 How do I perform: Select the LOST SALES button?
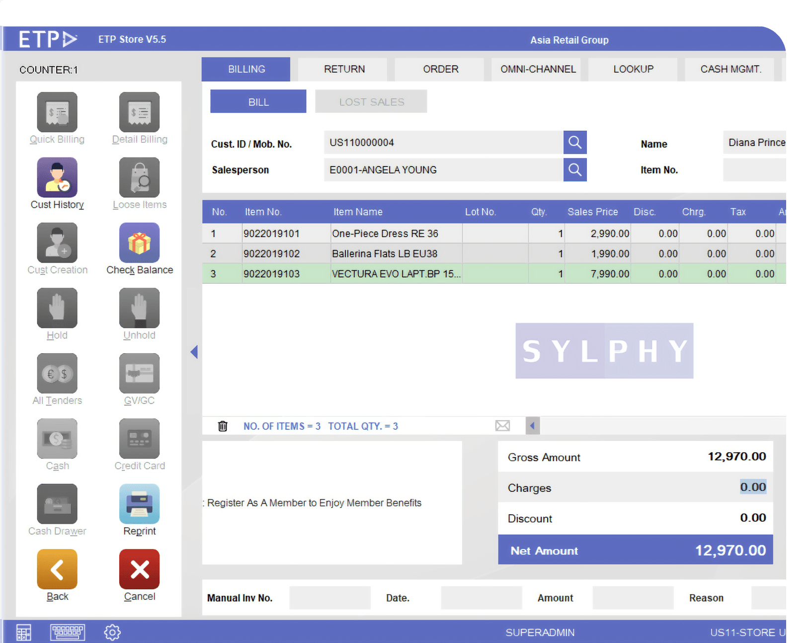pyautogui.click(x=371, y=102)
